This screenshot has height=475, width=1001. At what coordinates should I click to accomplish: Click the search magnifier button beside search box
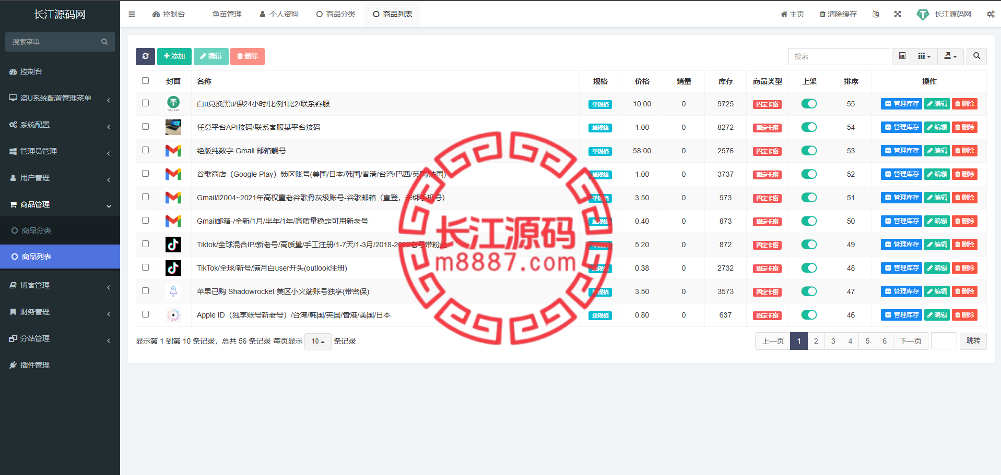976,56
